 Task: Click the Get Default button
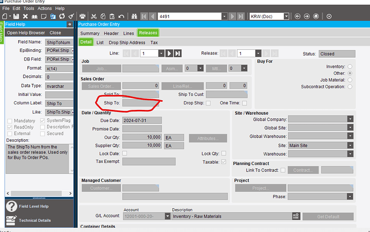coord(328,216)
